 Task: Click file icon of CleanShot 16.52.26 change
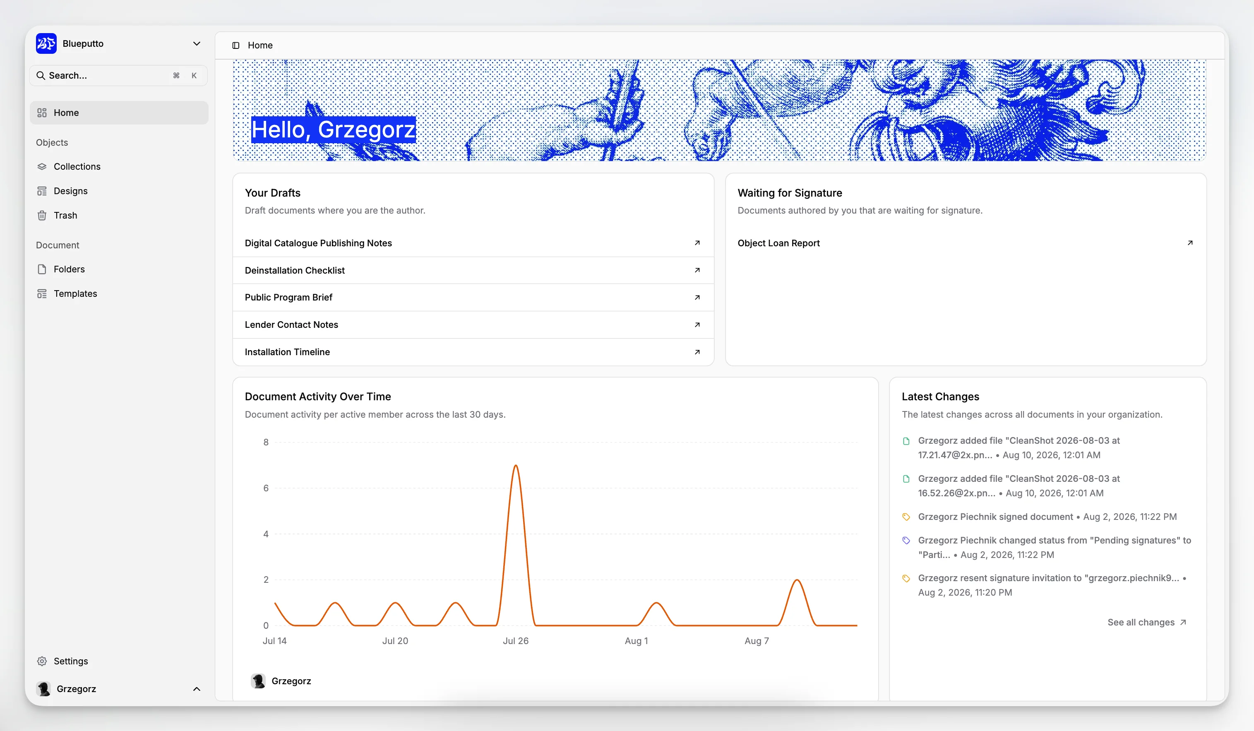(x=906, y=479)
